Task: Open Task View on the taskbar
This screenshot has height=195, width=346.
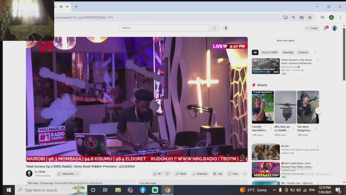Action: point(105,190)
